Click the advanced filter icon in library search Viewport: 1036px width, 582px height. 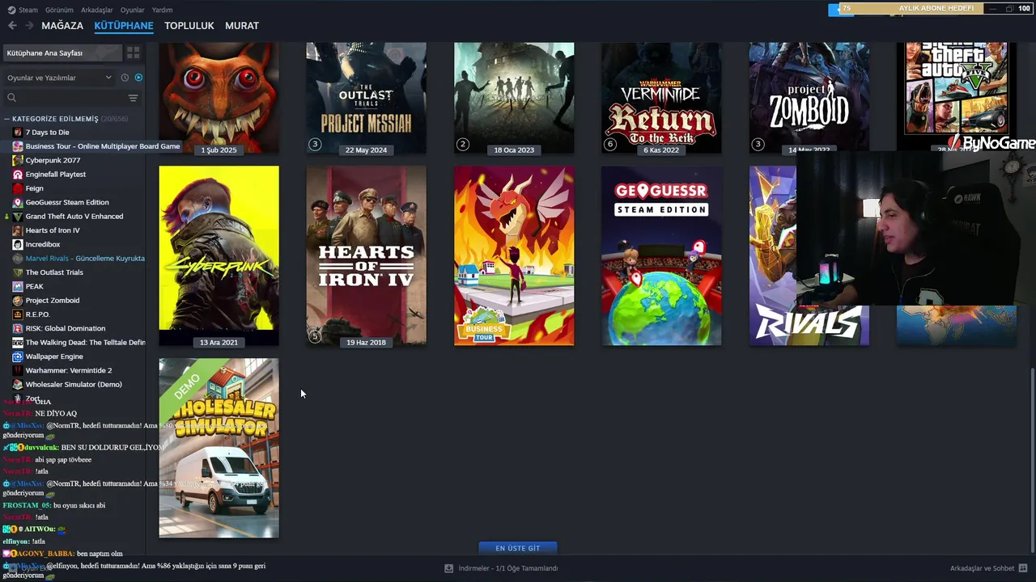[x=133, y=98]
